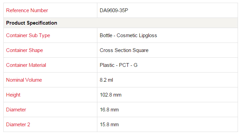This screenshot has height=134, width=240.
Task: Click the Diameter 2 label
Action: click(x=18, y=125)
